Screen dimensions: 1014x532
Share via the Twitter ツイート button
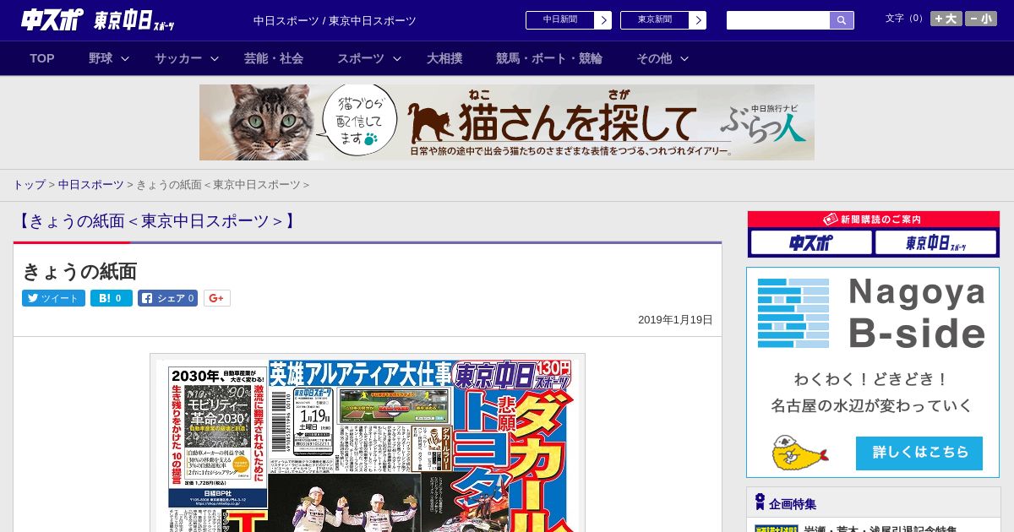click(53, 298)
